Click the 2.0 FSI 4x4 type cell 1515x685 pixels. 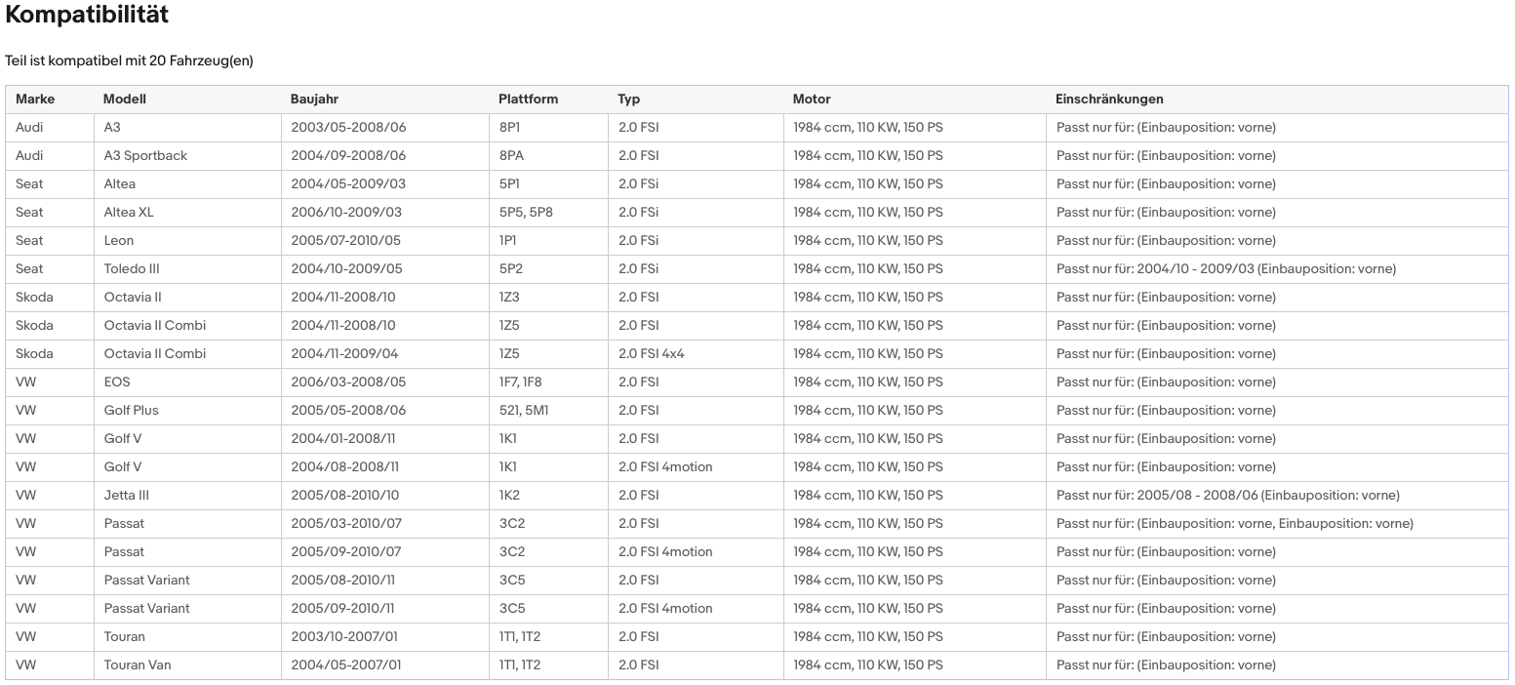point(652,353)
